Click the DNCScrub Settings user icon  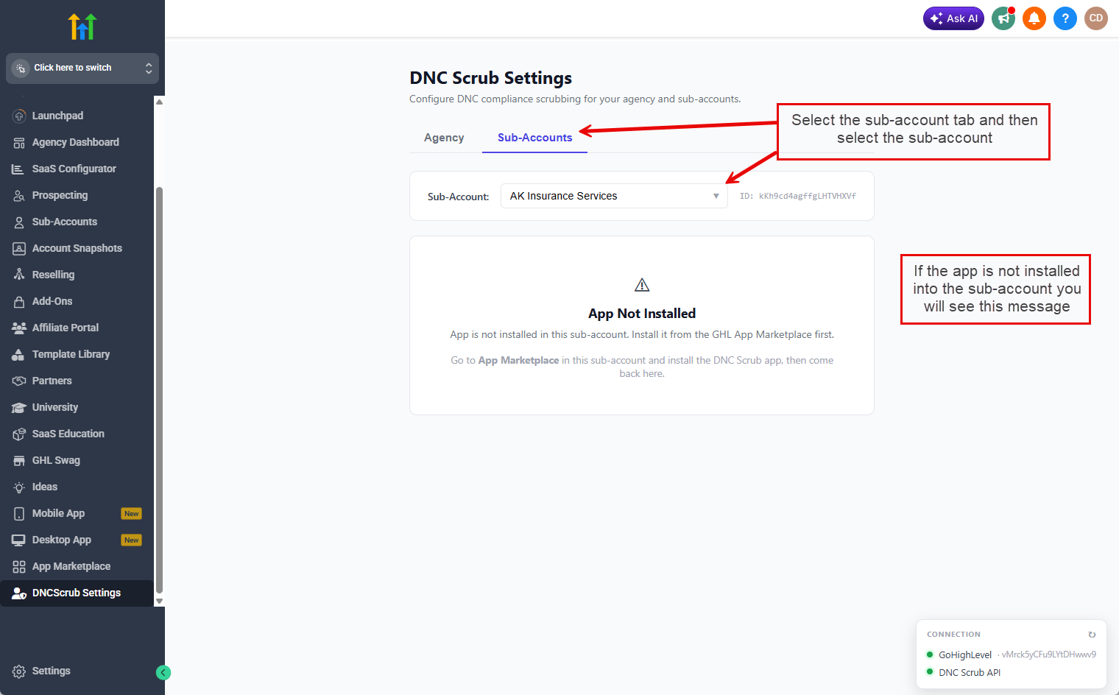pyautogui.click(x=19, y=593)
